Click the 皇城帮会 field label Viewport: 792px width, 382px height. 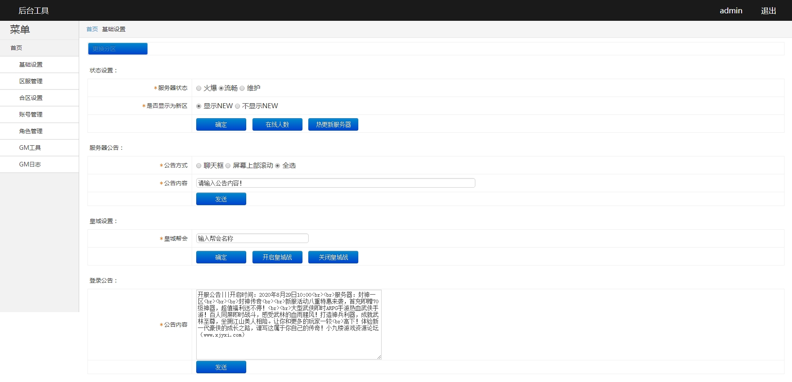tap(175, 238)
